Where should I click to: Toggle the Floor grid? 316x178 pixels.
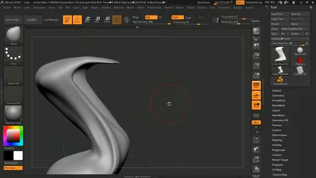click(256, 95)
